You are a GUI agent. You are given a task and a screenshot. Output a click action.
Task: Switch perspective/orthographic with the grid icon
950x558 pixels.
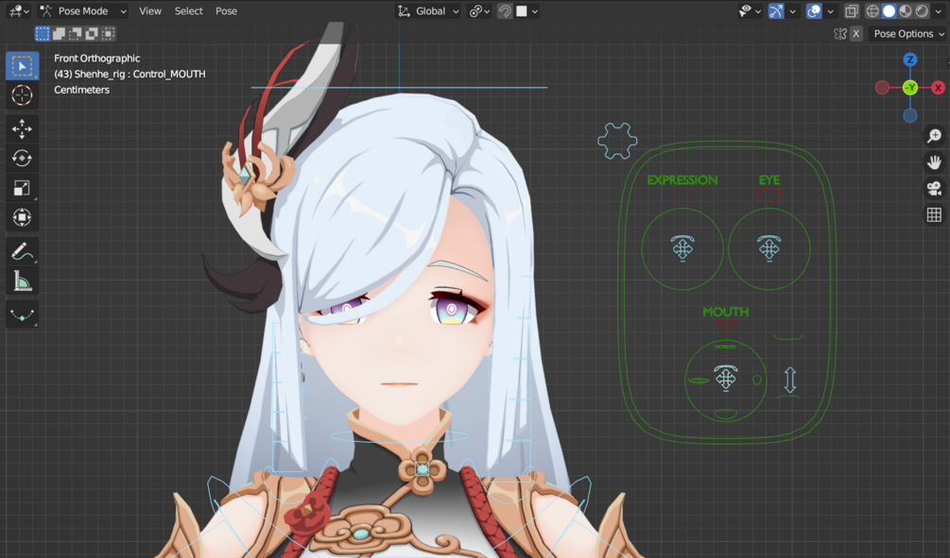(934, 214)
